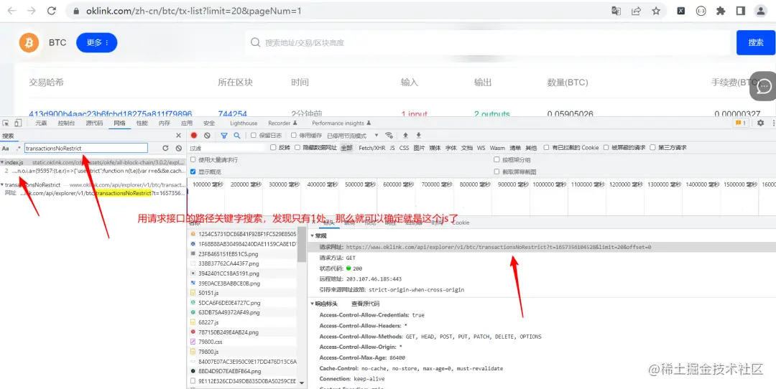The height and width of the screenshot is (389, 776).
Task: Enable the 保留日志 checkbox
Action: [x=254, y=136]
